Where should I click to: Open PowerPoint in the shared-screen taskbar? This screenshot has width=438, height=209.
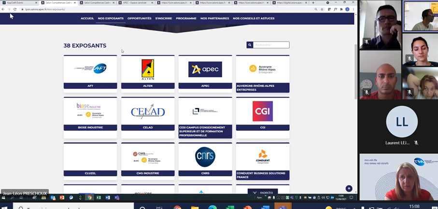point(62,197)
